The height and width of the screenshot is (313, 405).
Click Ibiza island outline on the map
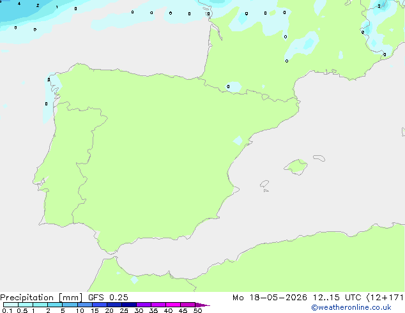264,184
